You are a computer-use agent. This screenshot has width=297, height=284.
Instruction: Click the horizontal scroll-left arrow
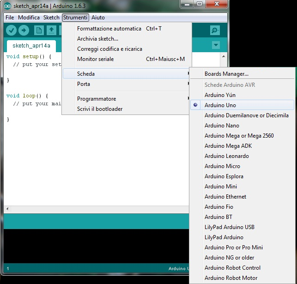(7, 209)
